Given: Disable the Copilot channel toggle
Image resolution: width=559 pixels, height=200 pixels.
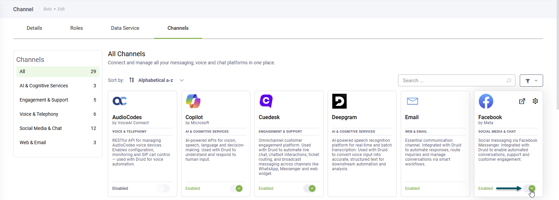Looking at the screenshot, I should (236, 188).
